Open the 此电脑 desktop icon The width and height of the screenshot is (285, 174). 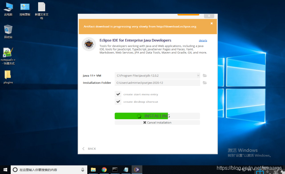tap(8, 9)
